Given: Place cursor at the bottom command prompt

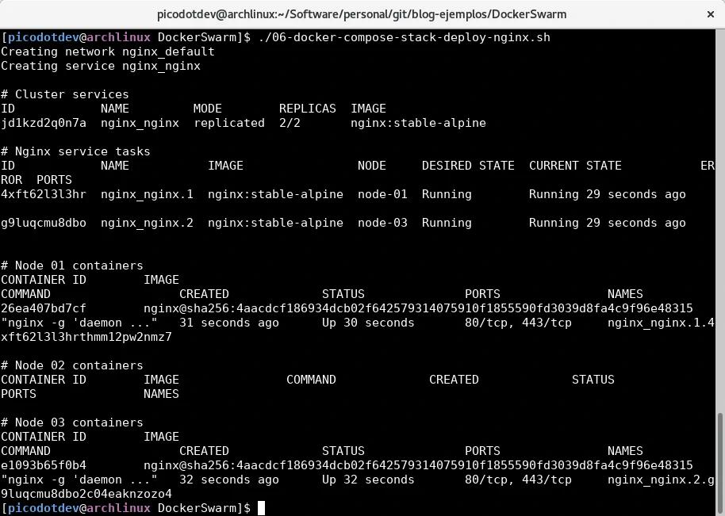Looking at the screenshot, I should [x=261, y=508].
